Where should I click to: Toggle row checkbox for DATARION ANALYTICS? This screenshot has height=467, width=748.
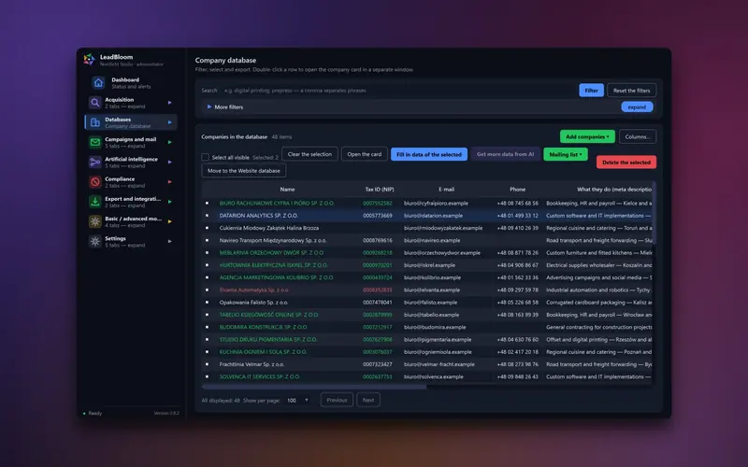207,216
